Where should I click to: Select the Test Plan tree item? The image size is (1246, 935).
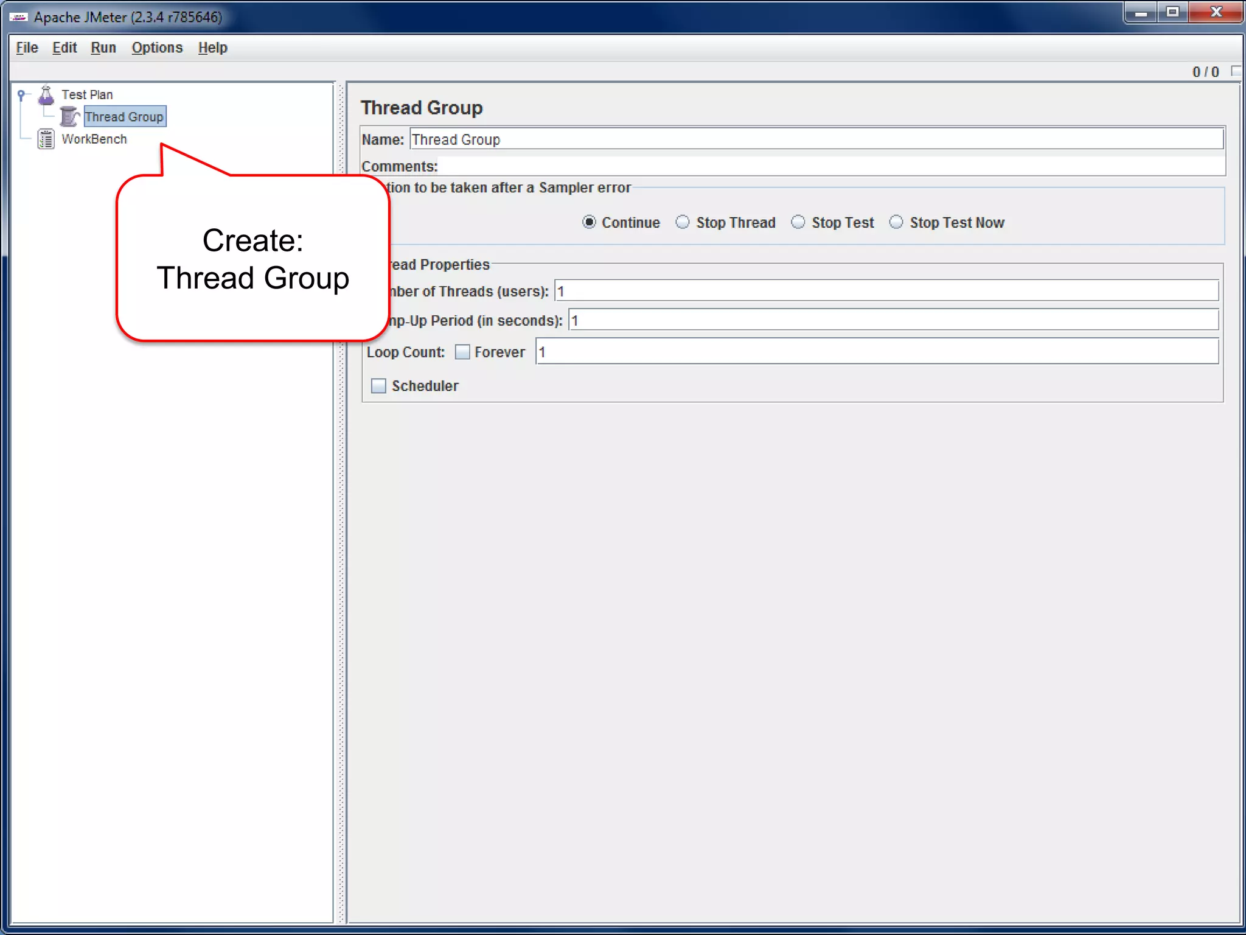coord(87,95)
